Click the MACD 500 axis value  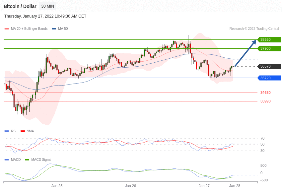pyautogui.click(x=263, y=165)
